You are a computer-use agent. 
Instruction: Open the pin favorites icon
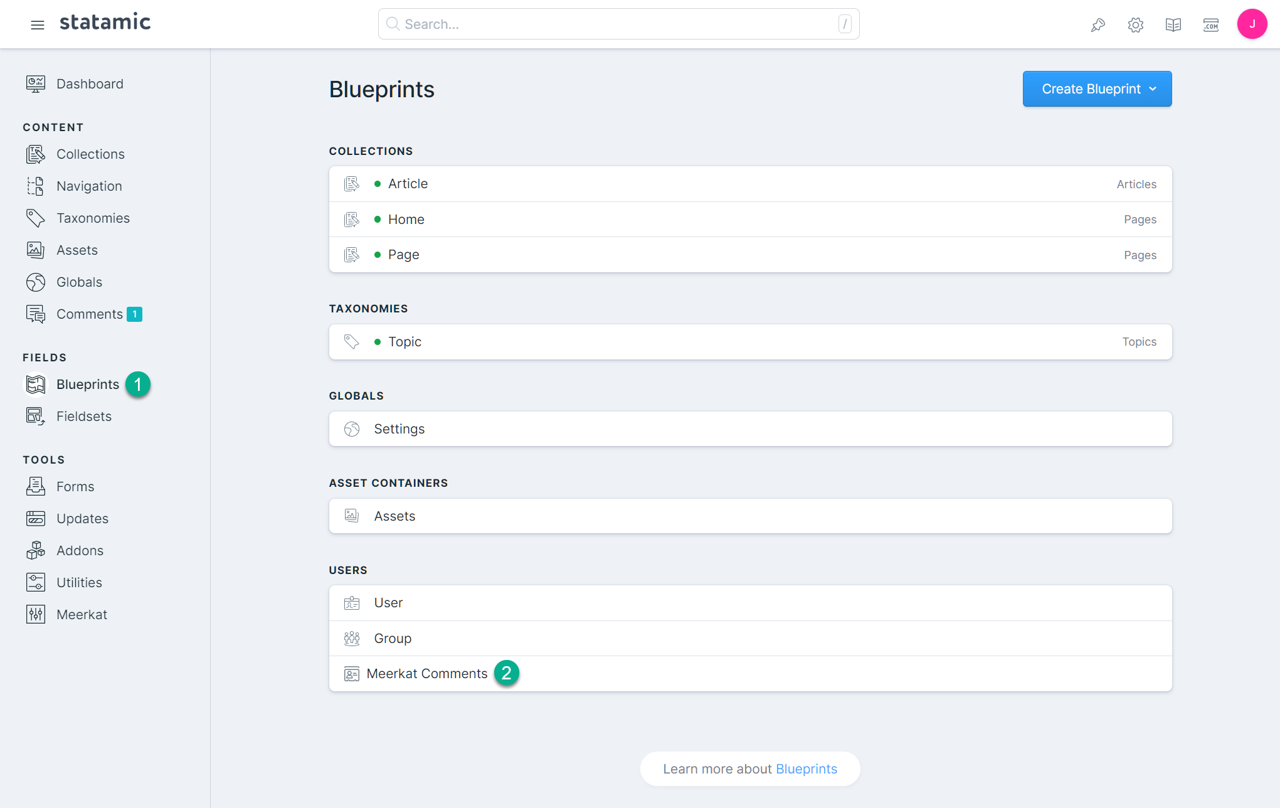coord(1098,24)
